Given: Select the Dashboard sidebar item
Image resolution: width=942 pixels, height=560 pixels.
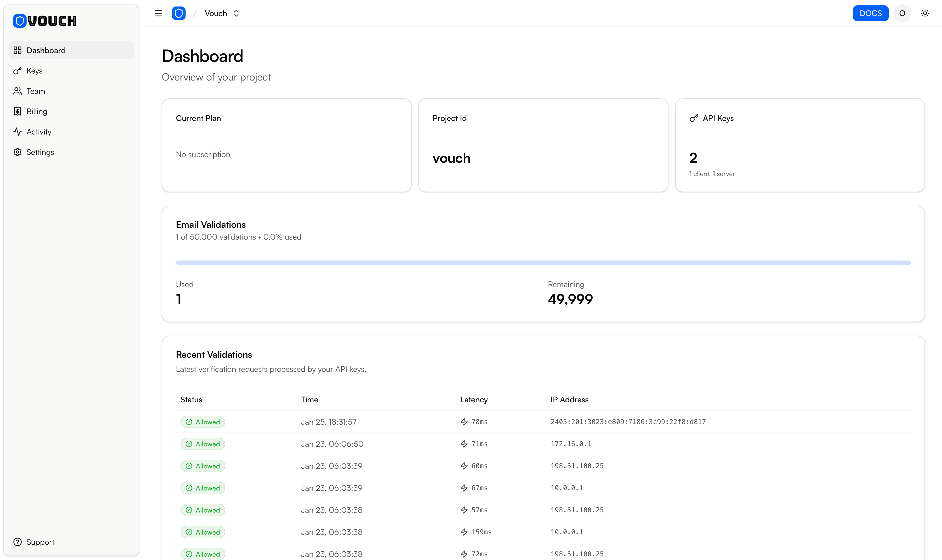Looking at the screenshot, I should click(46, 51).
